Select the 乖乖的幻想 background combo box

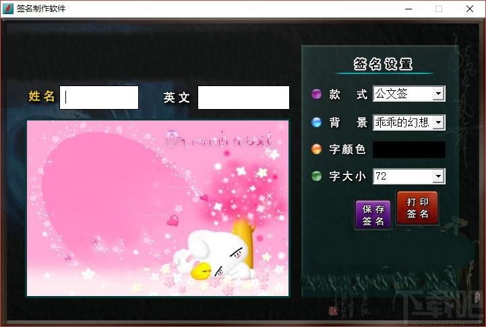(409, 122)
